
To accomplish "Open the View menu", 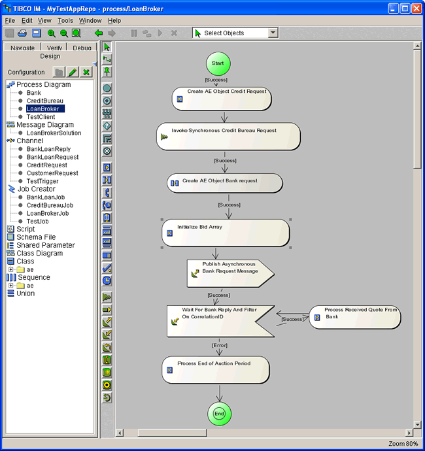I will (44, 21).
